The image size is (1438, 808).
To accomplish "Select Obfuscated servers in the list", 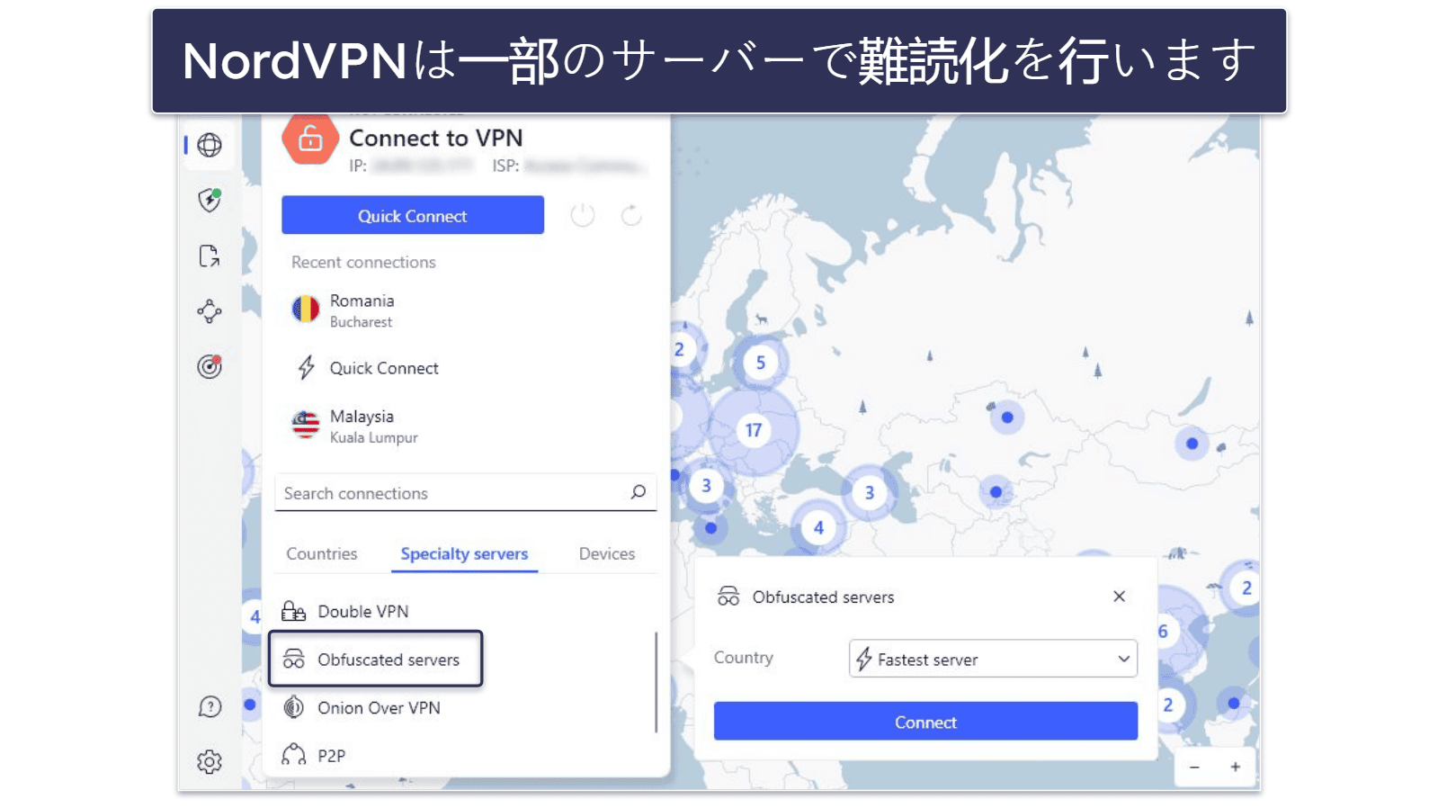I will click(376, 659).
